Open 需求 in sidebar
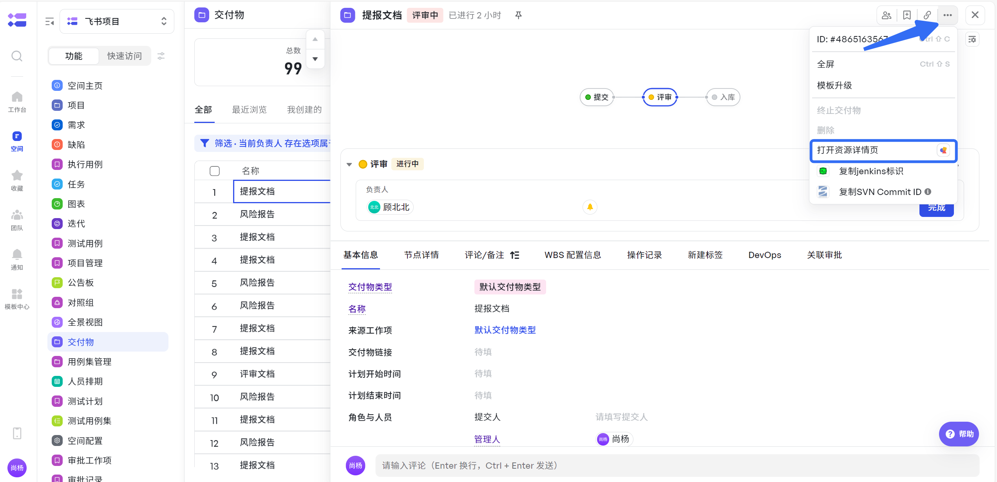The image size is (997, 482). [108, 125]
